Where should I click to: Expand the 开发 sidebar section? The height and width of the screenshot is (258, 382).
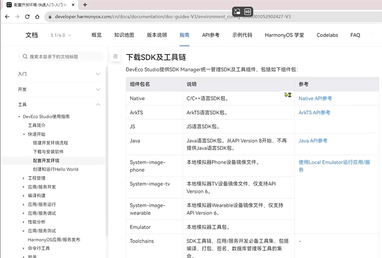pos(98,89)
